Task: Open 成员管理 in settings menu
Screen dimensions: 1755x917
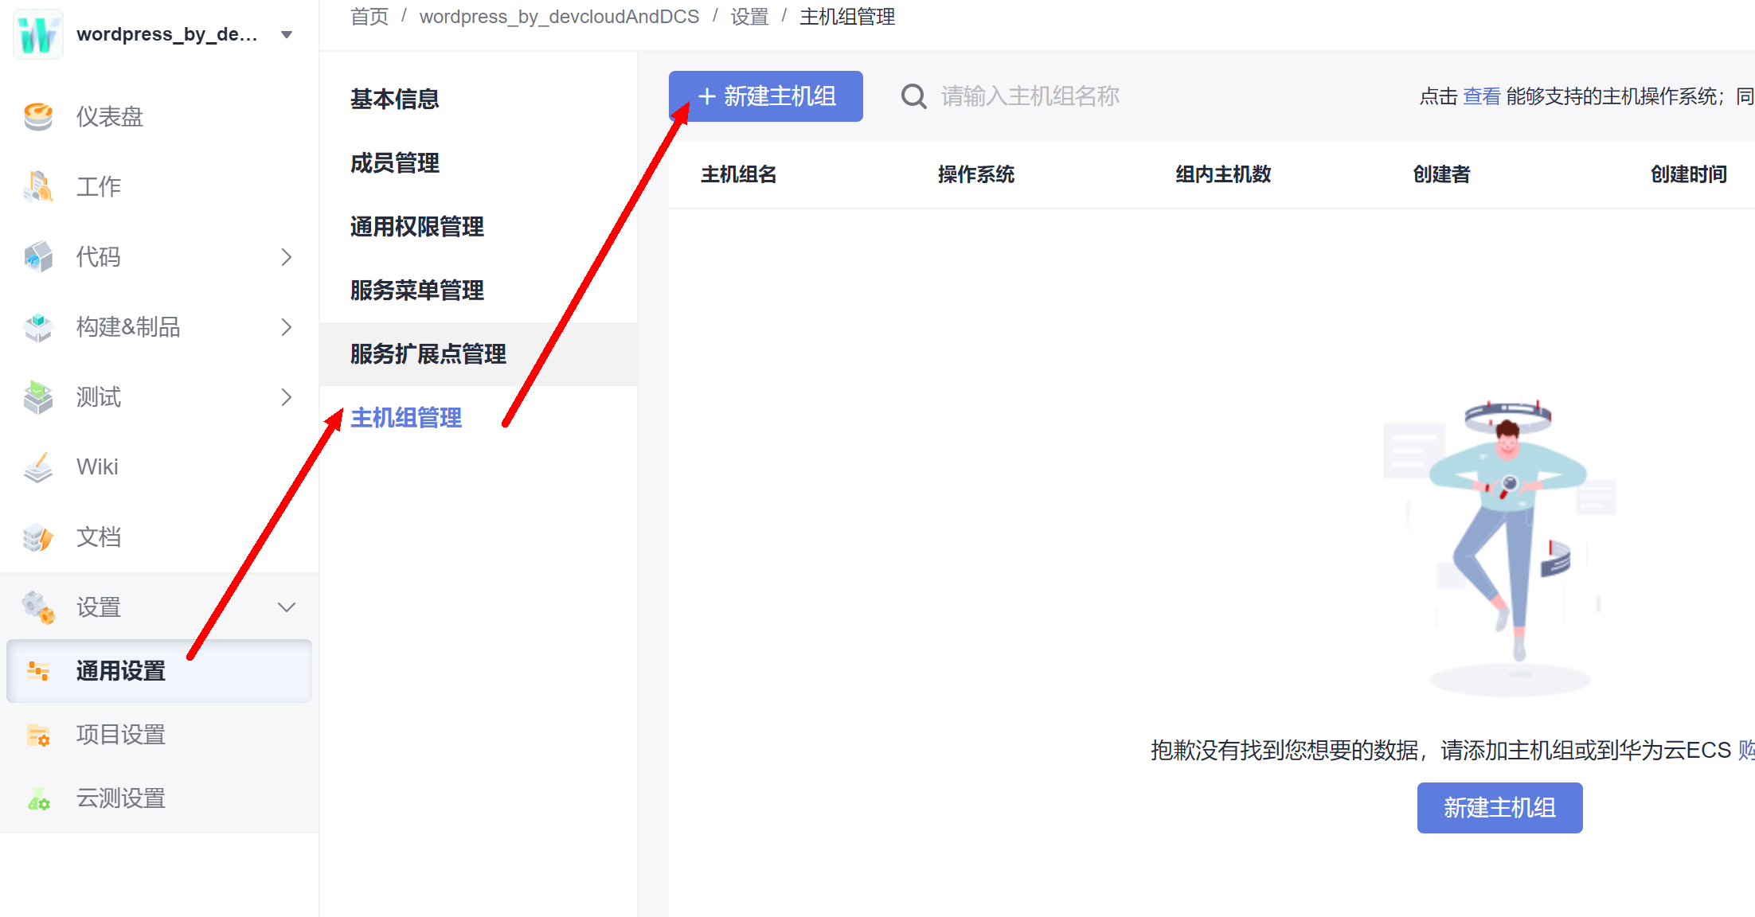Action: [x=395, y=163]
